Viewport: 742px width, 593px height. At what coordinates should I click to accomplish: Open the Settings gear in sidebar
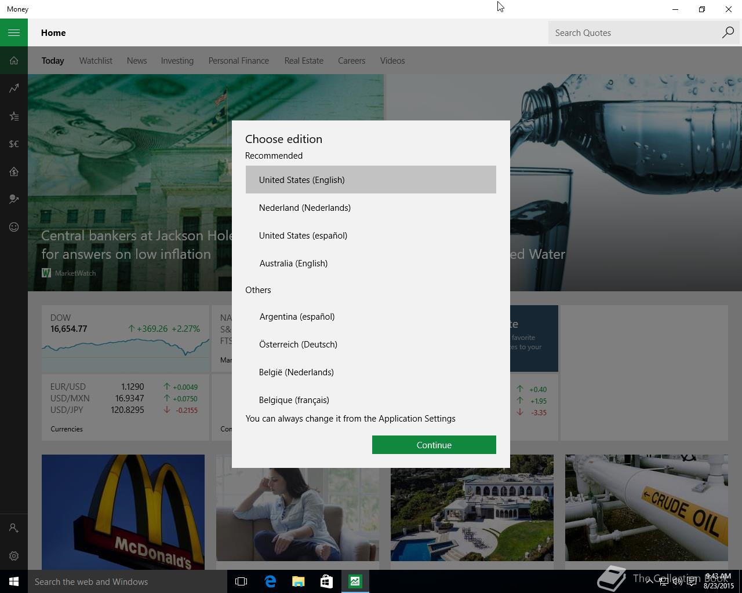tap(14, 556)
